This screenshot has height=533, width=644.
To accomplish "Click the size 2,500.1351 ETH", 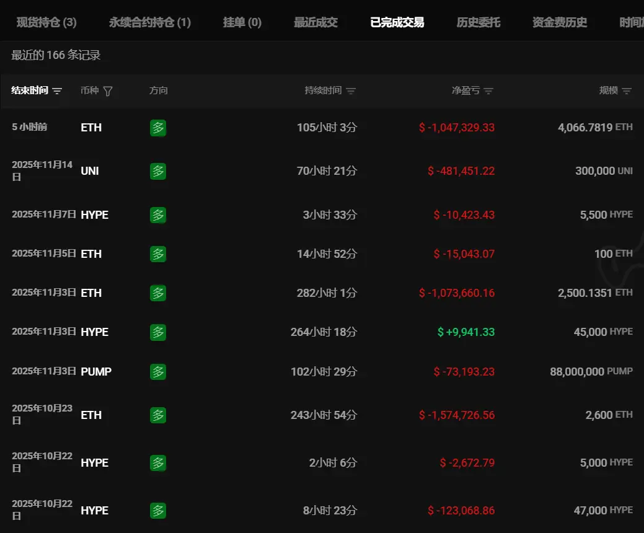I will 595,293.
